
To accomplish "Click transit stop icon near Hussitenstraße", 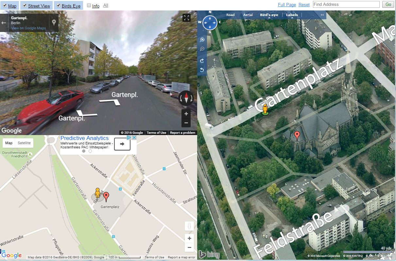I will [x=164, y=169].
